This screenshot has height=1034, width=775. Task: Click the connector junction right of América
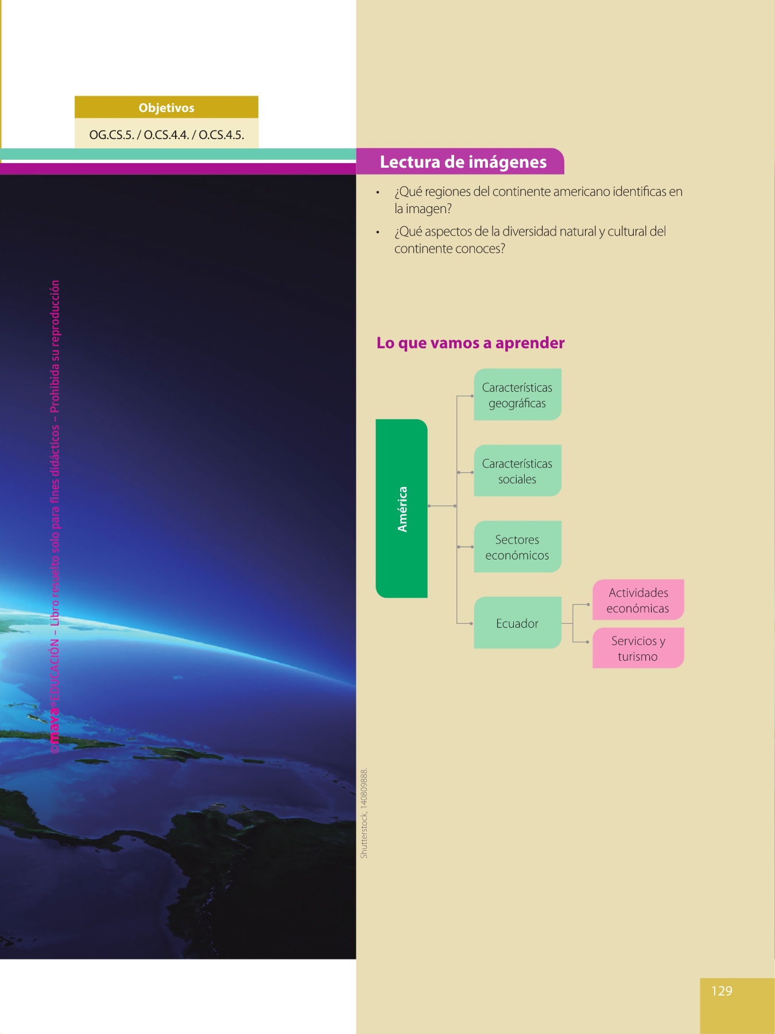[455, 506]
